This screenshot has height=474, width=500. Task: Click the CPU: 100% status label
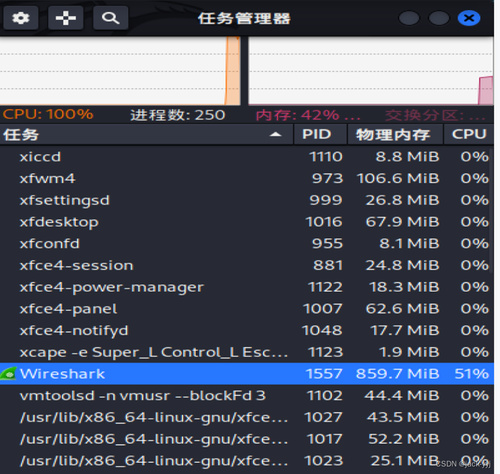coord(48,114)
